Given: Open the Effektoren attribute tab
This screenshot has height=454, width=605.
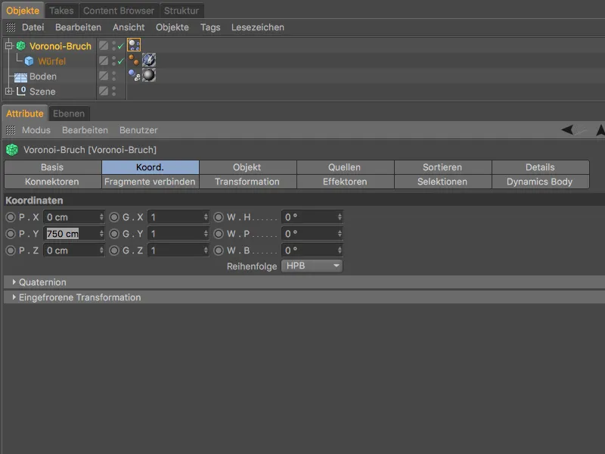Looking at the screenshot, I should coord(345,182).
